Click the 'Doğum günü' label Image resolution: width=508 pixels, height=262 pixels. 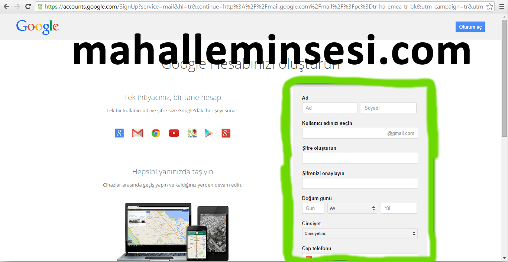(317, 198)
